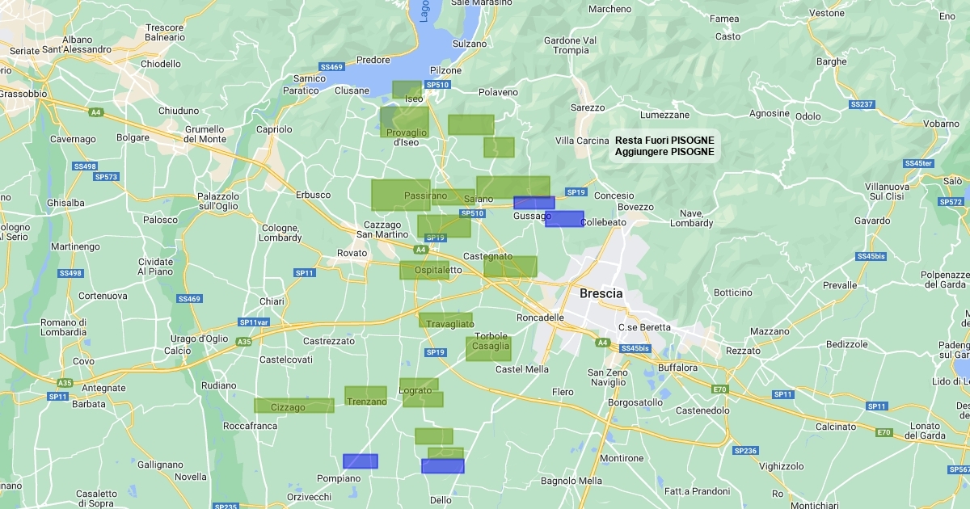Click the Brescia city label
The width and height of the screenshot is (970, 509).
601,293
